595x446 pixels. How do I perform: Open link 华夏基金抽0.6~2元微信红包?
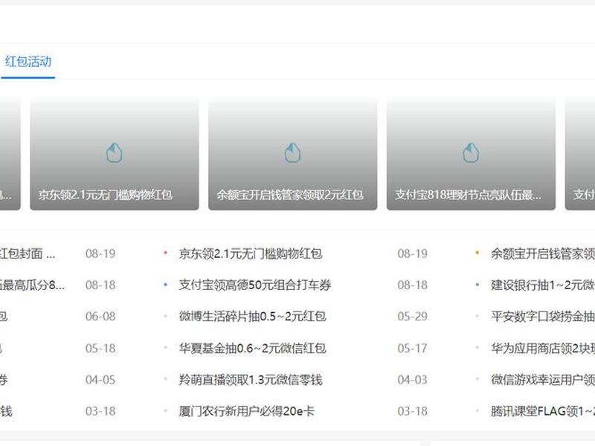point(252,348)
